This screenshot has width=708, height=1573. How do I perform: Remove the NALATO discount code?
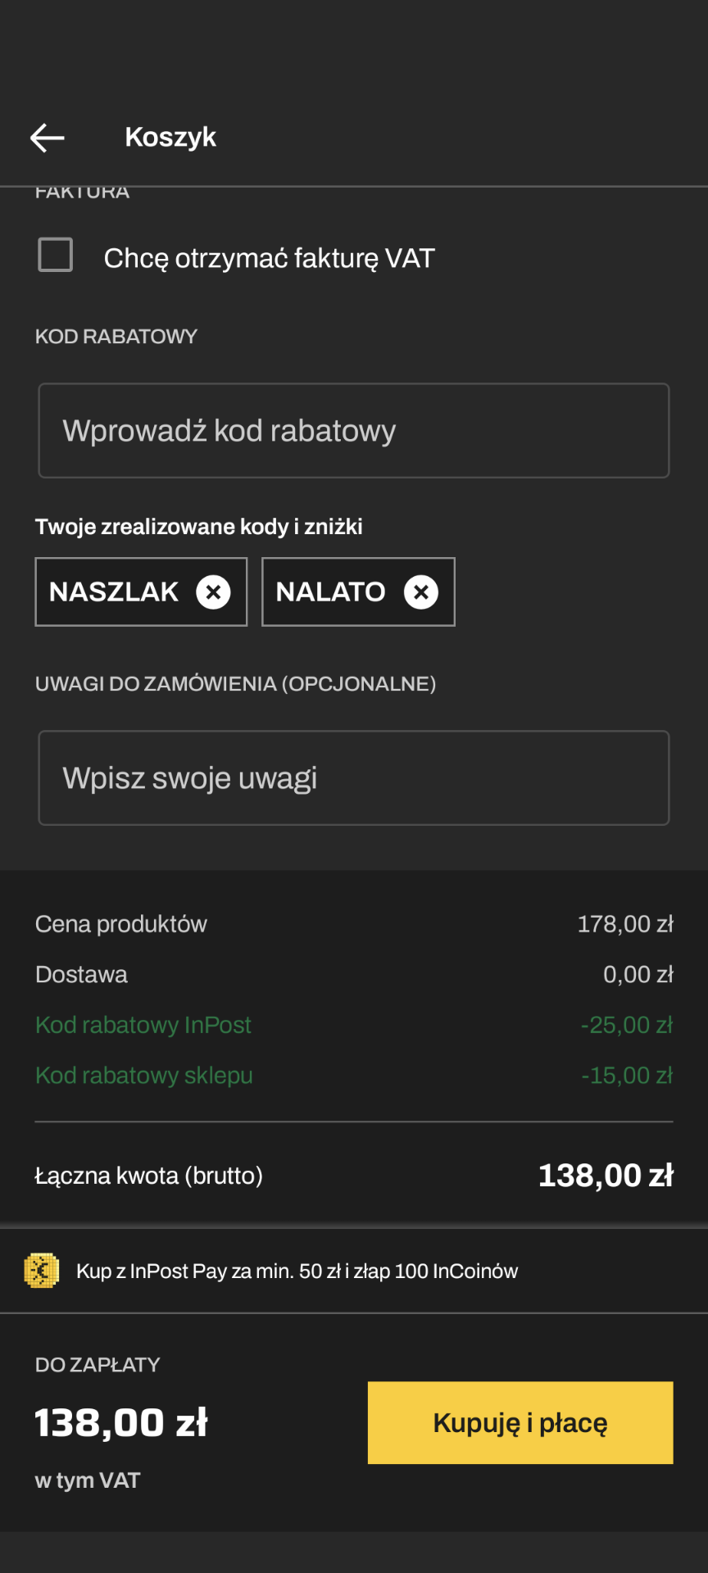421,592
